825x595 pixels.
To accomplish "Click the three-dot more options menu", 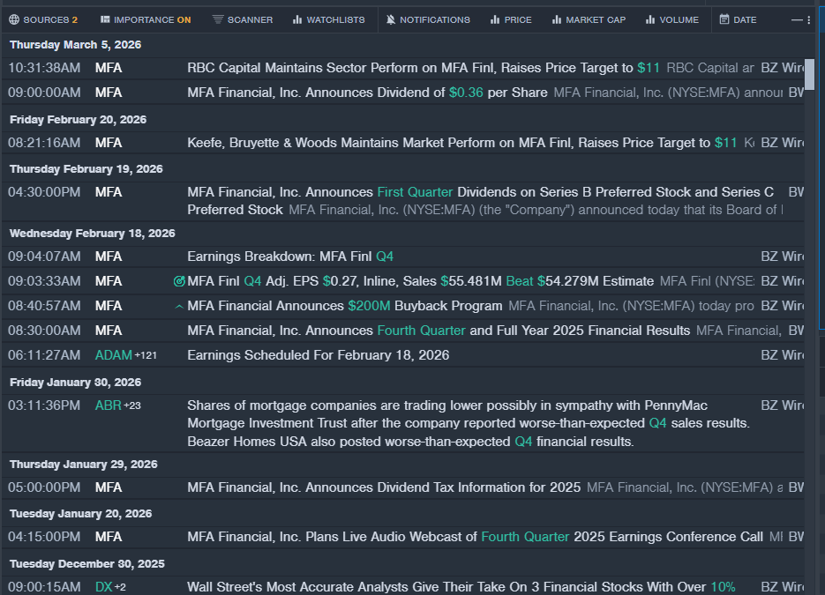I will (809, 19).
